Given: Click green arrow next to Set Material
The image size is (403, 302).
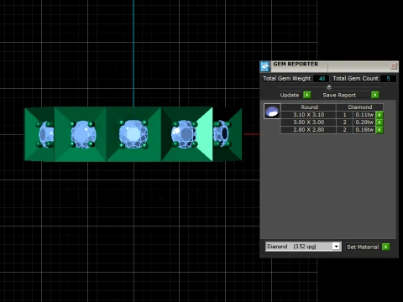Looking at the screenshot, I should coord(386,247).
